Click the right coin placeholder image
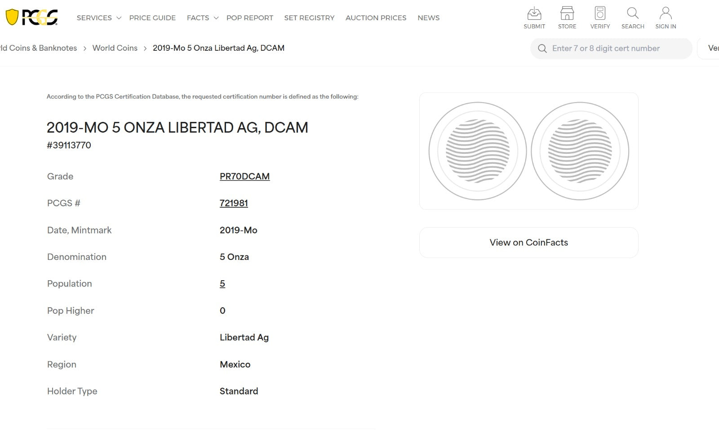The image size is (719, 434). (x=580, y=151)
